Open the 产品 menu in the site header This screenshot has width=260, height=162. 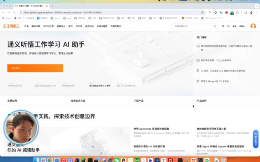pos(26,26)
